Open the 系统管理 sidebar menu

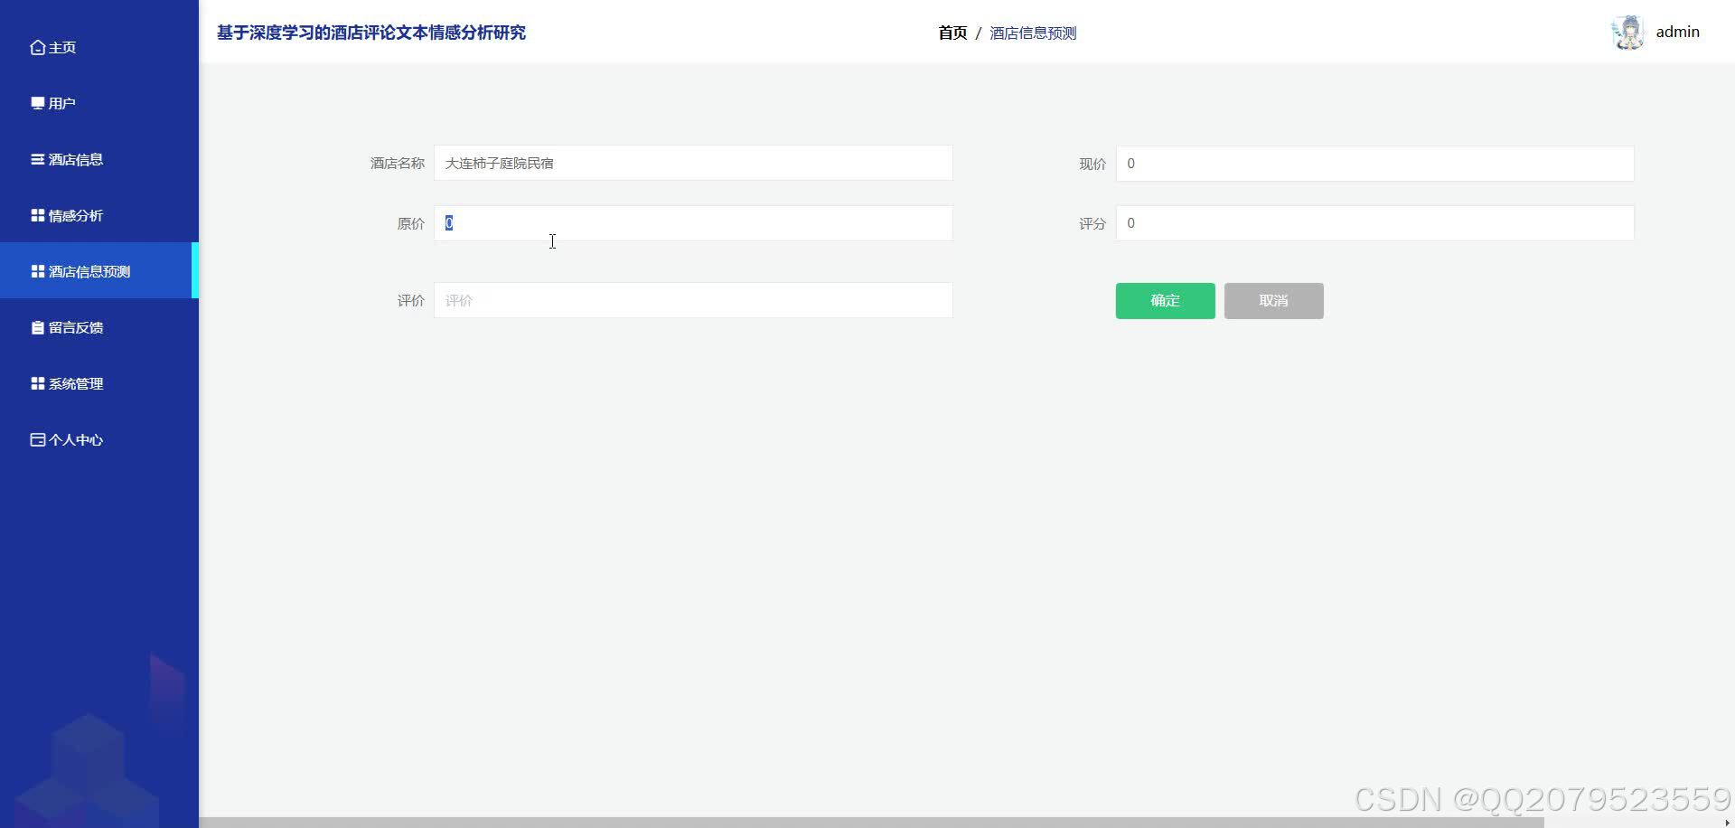point(99,383)
